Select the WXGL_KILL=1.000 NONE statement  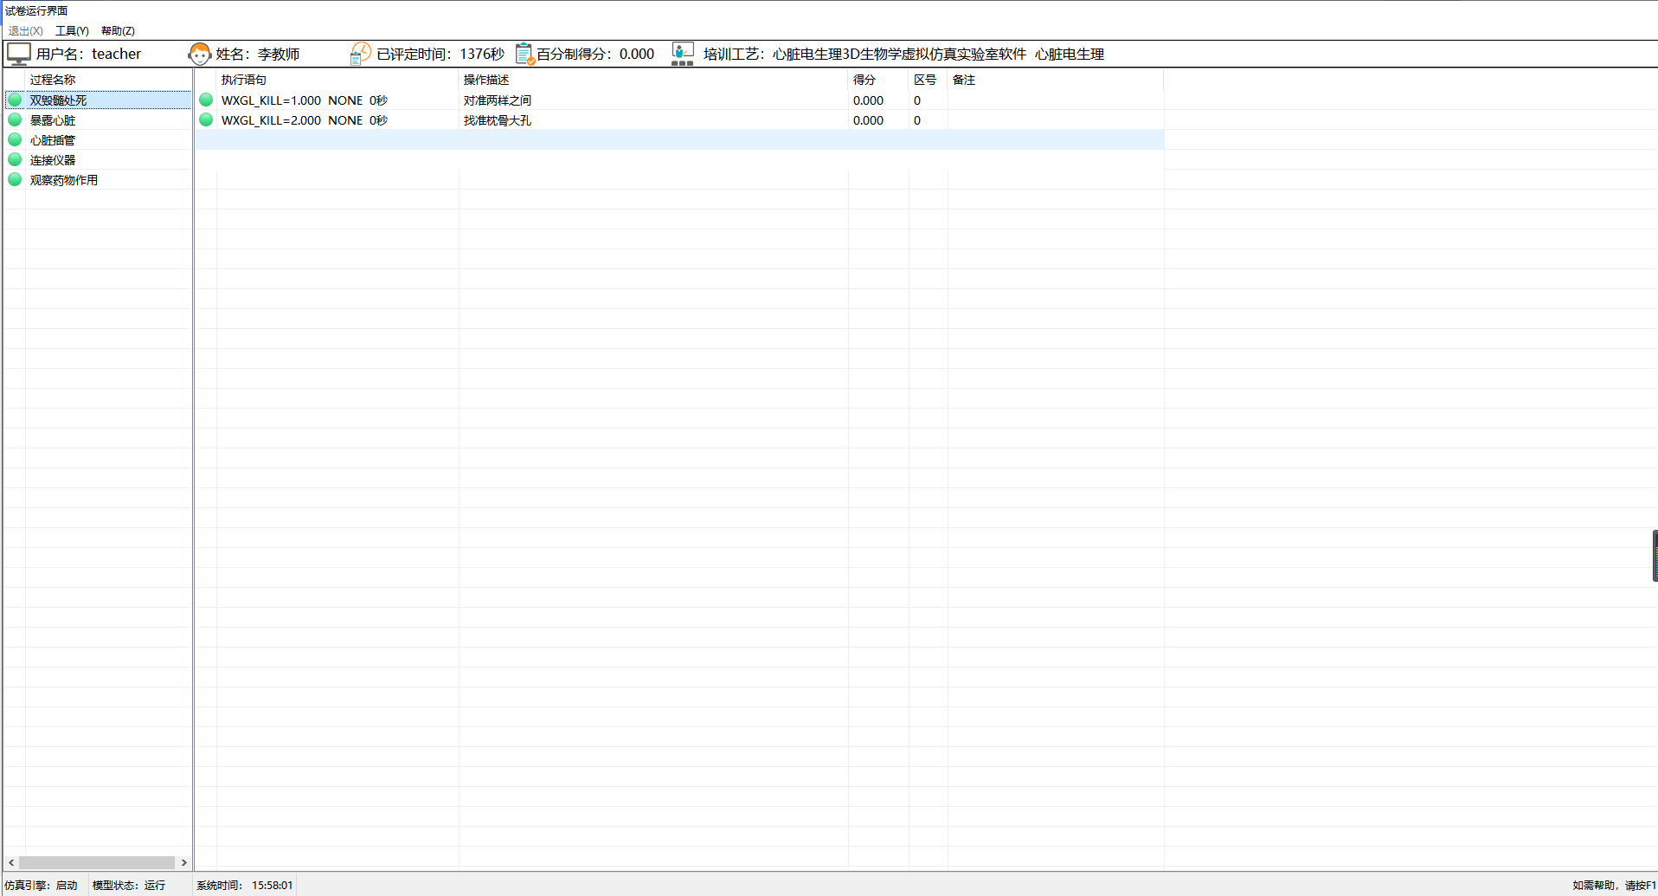click(x=304, y=100)
